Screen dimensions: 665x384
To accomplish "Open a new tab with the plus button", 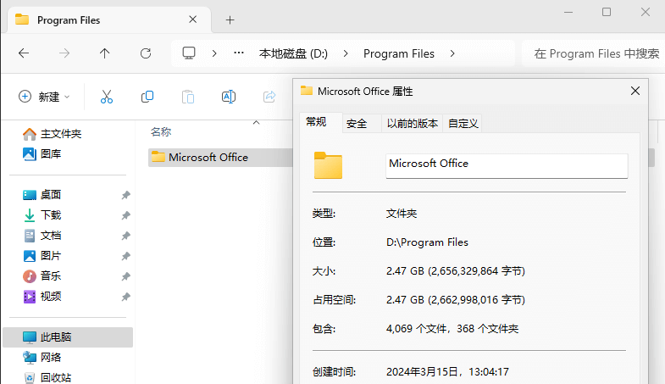I will coord(230,20).
